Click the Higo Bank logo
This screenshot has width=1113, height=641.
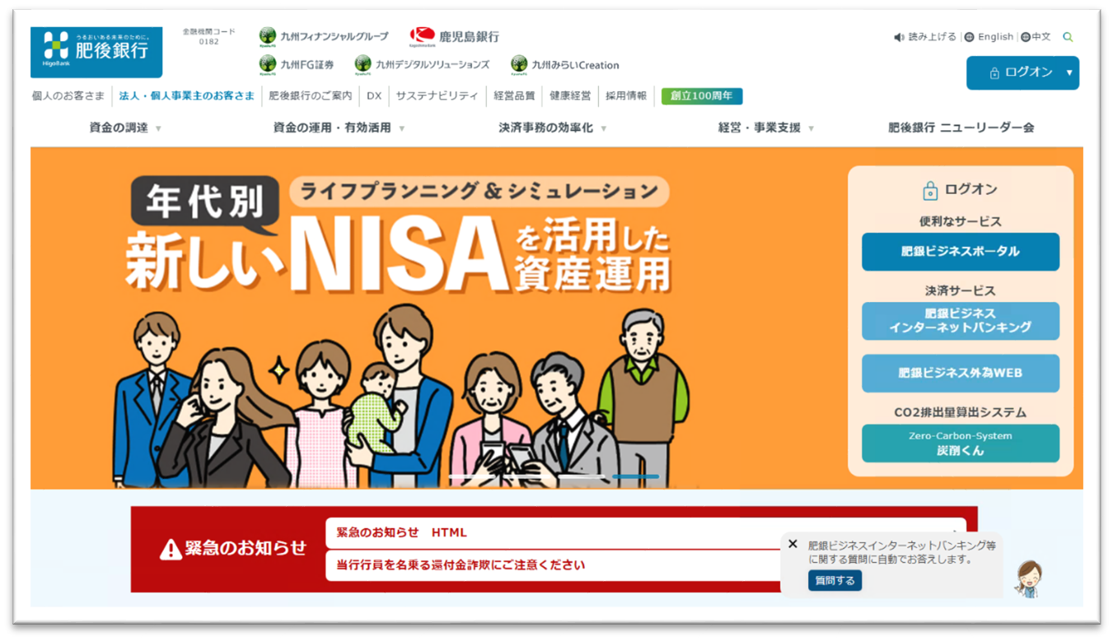[x=96, y=52]
